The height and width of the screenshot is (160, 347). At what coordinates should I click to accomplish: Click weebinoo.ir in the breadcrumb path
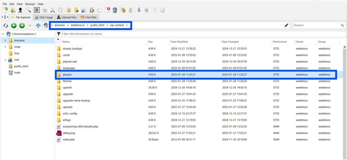(x=78, y=25)
